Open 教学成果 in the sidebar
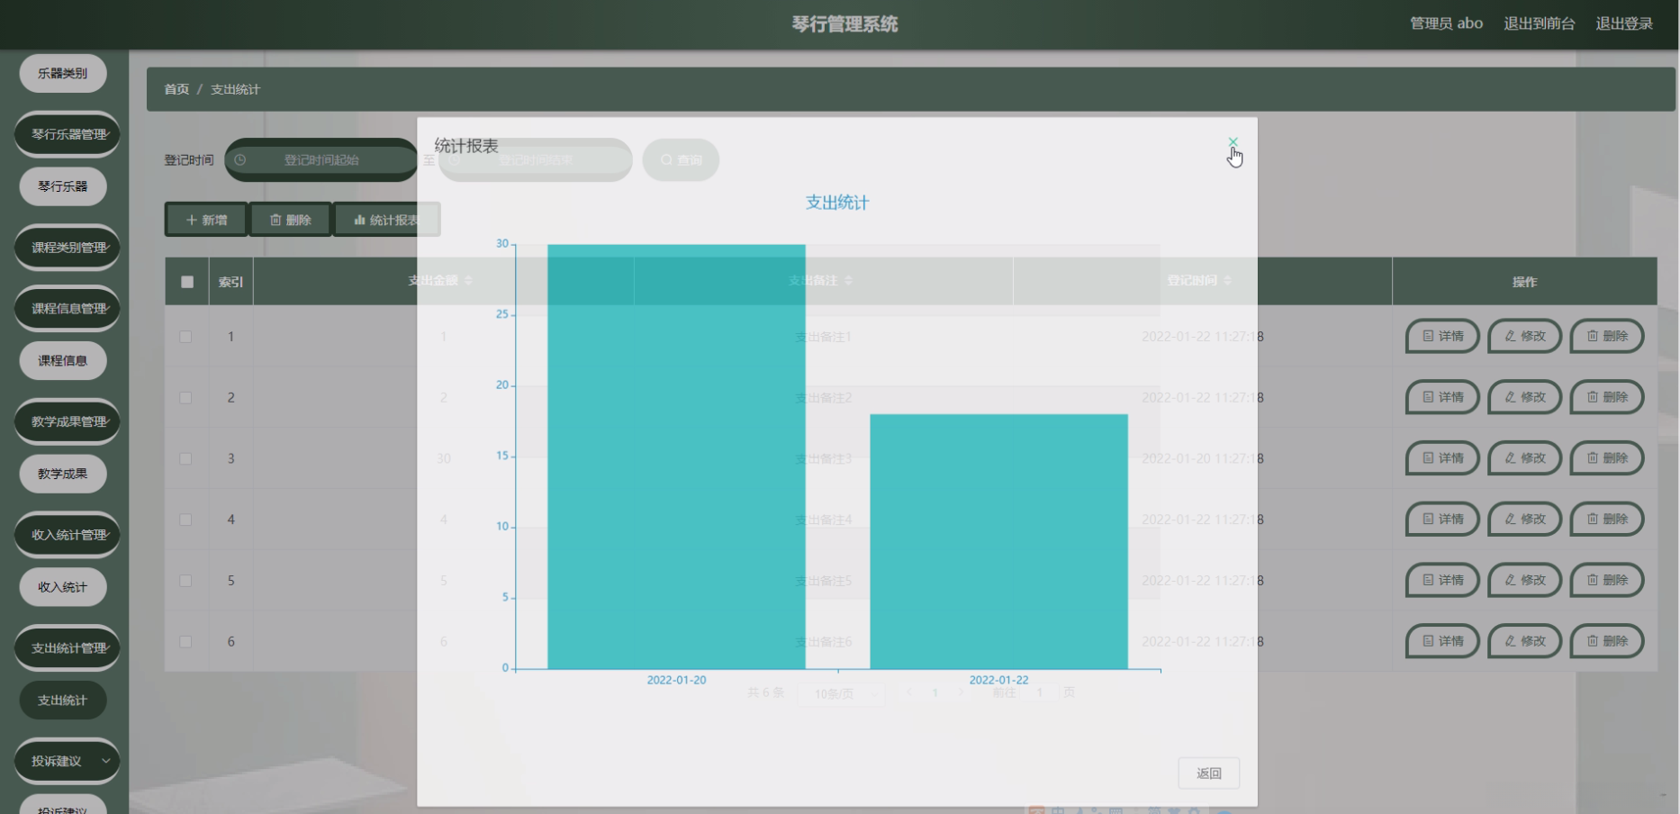The height and width of the screenshot is (814, 1680). 63,474
